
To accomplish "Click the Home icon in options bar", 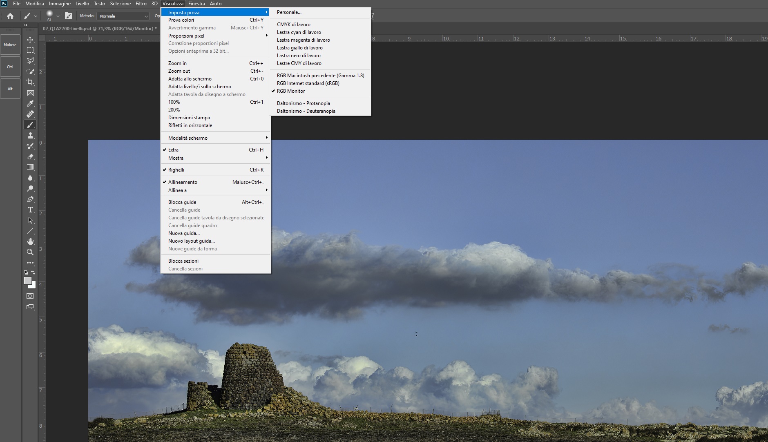I will coord(10,16).
